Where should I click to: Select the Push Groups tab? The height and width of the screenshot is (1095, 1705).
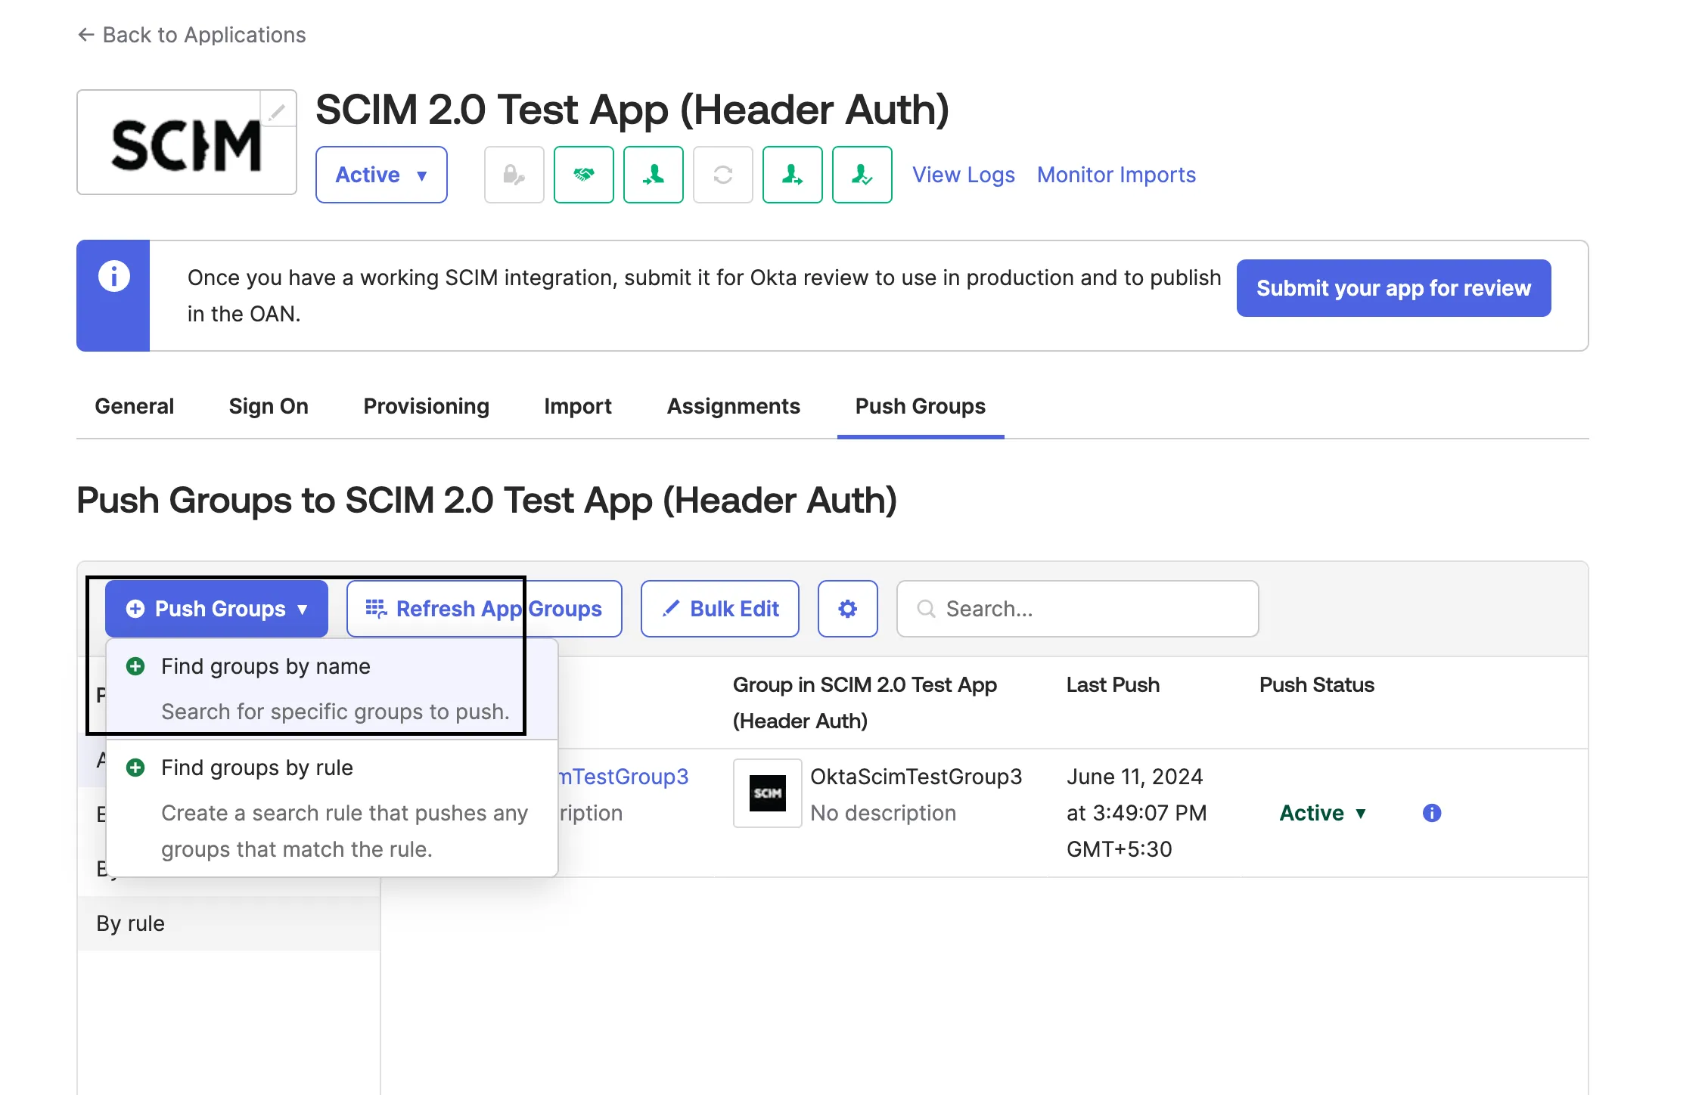pyautogui.click(x=921, y=406)
